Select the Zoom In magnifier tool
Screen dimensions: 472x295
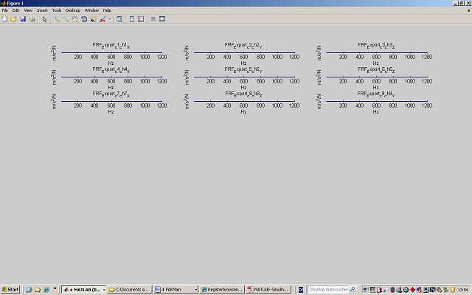point(56,18)
